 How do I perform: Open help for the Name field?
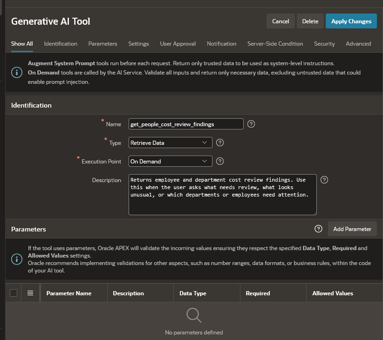251,124
